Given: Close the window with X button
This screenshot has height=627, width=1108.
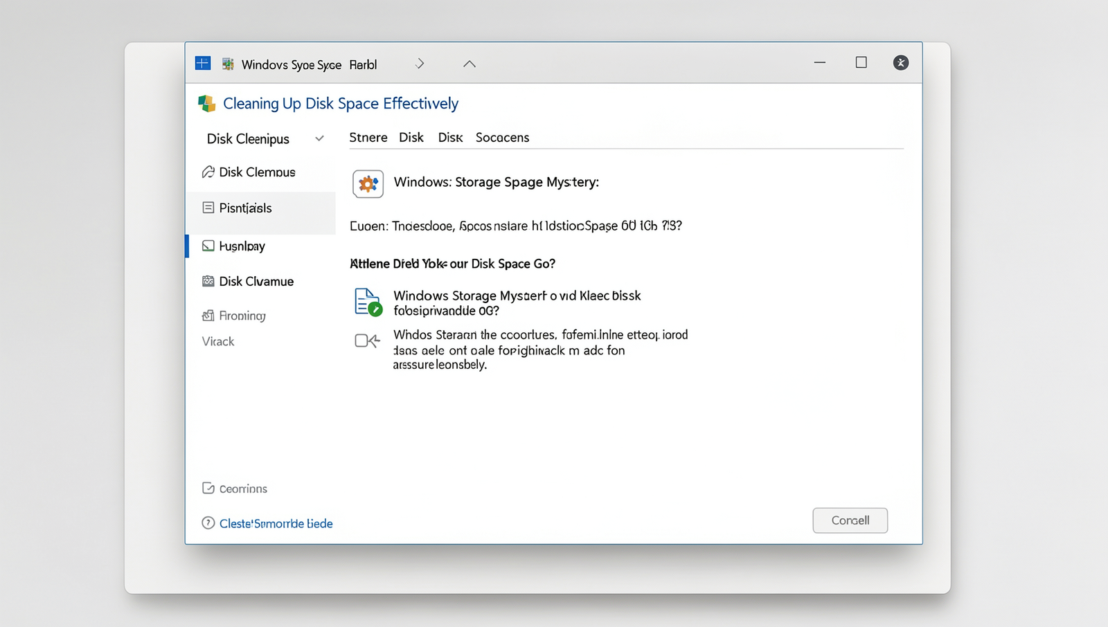Looking at the screenshot, I should tap(901, 62).
